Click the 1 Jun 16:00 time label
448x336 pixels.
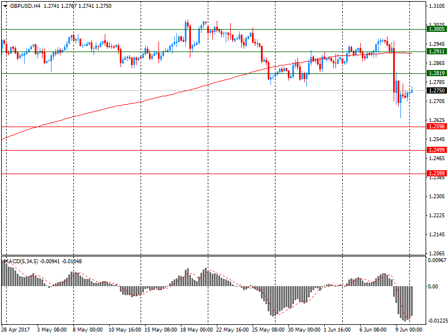point(338,330)
